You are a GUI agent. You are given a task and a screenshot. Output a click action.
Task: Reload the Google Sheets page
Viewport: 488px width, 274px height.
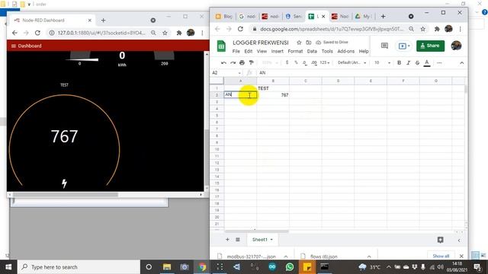[x=240, y=29]
